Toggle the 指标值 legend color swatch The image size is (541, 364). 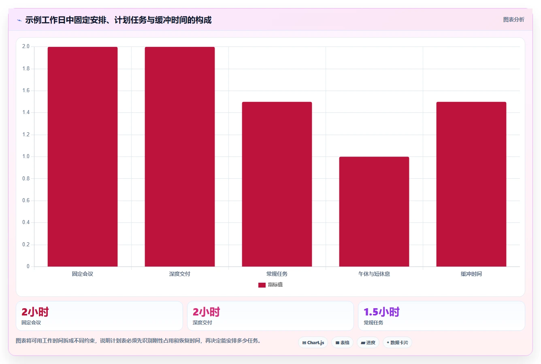(262, 285)
